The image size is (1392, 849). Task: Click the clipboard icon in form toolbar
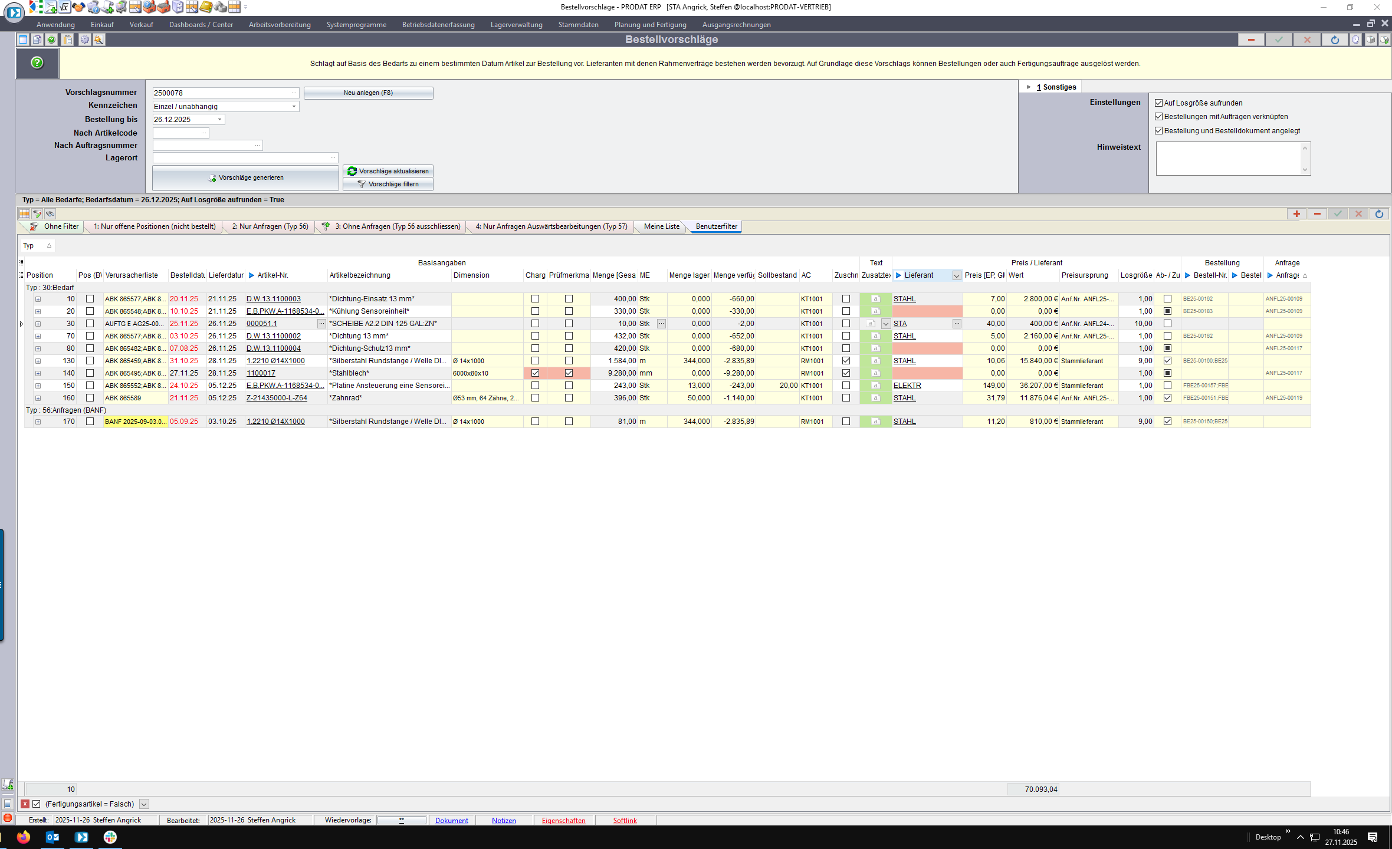point(68,40)
